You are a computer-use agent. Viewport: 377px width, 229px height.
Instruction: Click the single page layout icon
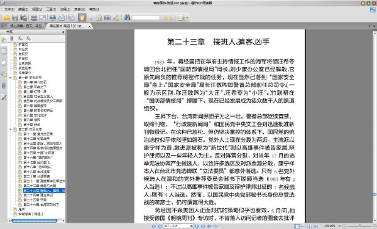pyautogui.click(x=297, y=226)
